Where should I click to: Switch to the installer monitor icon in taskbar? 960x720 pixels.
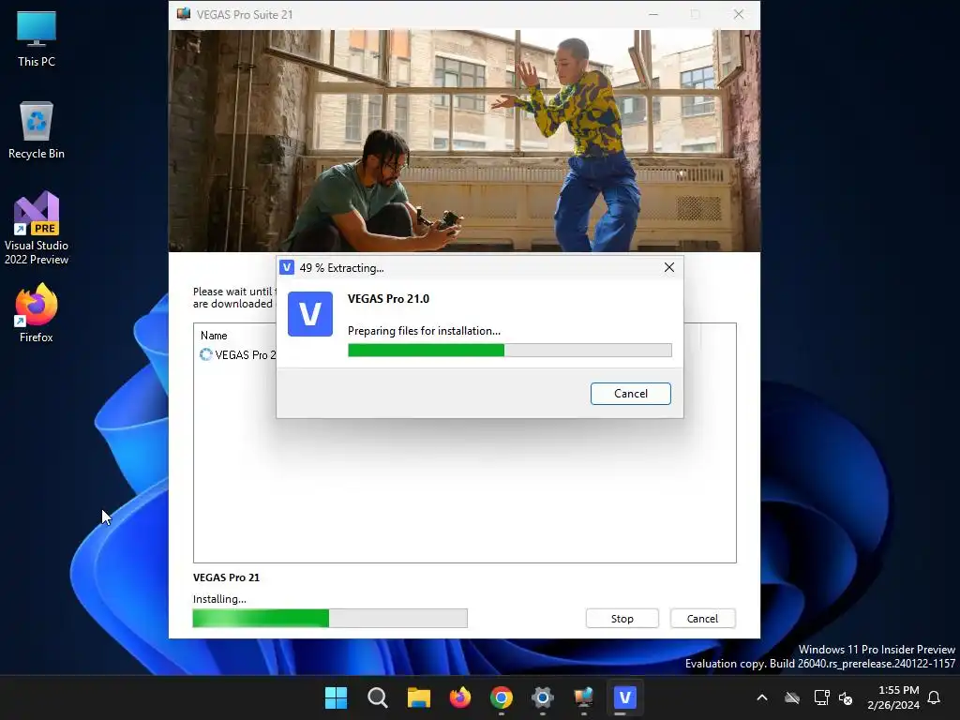click(583, 697)
